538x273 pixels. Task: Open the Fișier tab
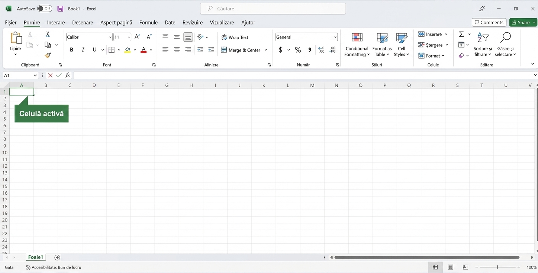(x=11, y=23)
